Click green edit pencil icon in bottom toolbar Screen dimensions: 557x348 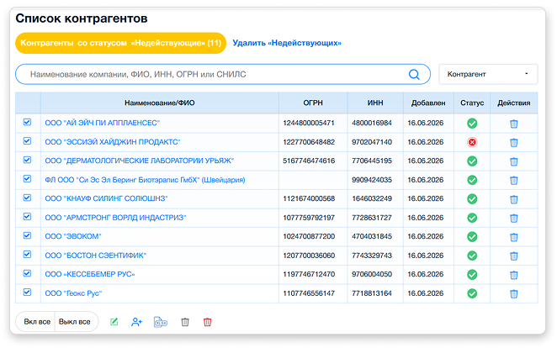[x=114, y=322]
